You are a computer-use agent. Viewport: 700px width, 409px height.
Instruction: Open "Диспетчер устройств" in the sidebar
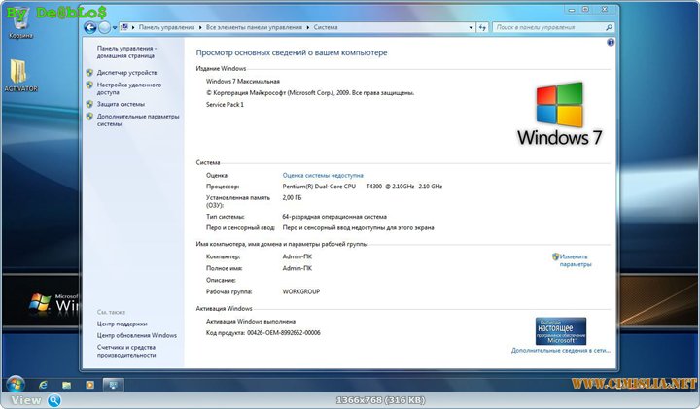[126, 72]
